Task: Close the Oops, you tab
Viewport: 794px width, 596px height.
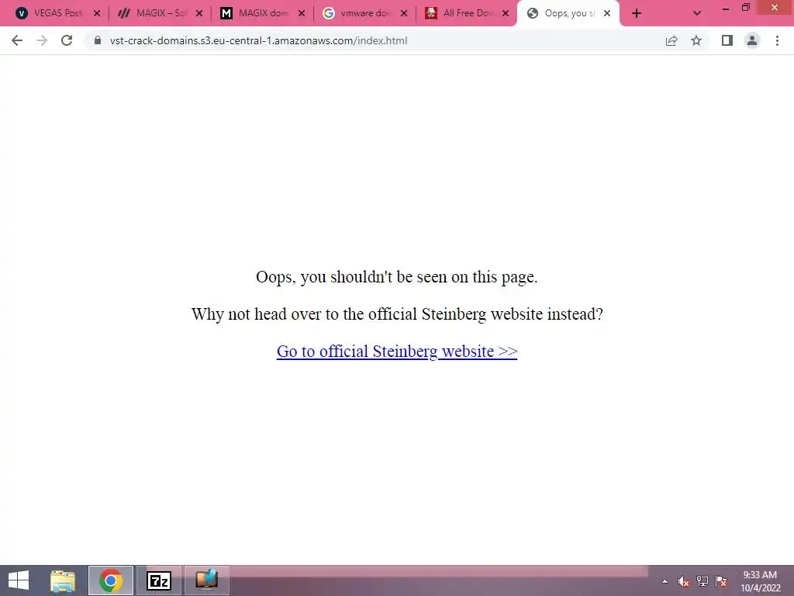Action: (607, 14)
